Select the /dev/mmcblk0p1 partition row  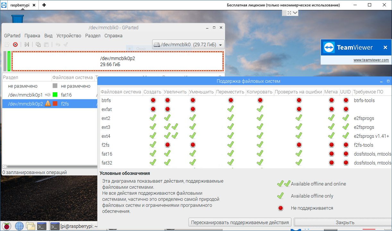click(50, 95)
